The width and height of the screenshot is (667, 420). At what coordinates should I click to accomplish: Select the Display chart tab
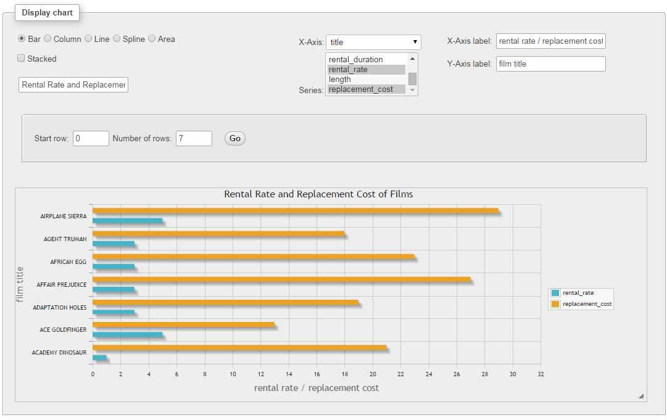coord(47,12)
